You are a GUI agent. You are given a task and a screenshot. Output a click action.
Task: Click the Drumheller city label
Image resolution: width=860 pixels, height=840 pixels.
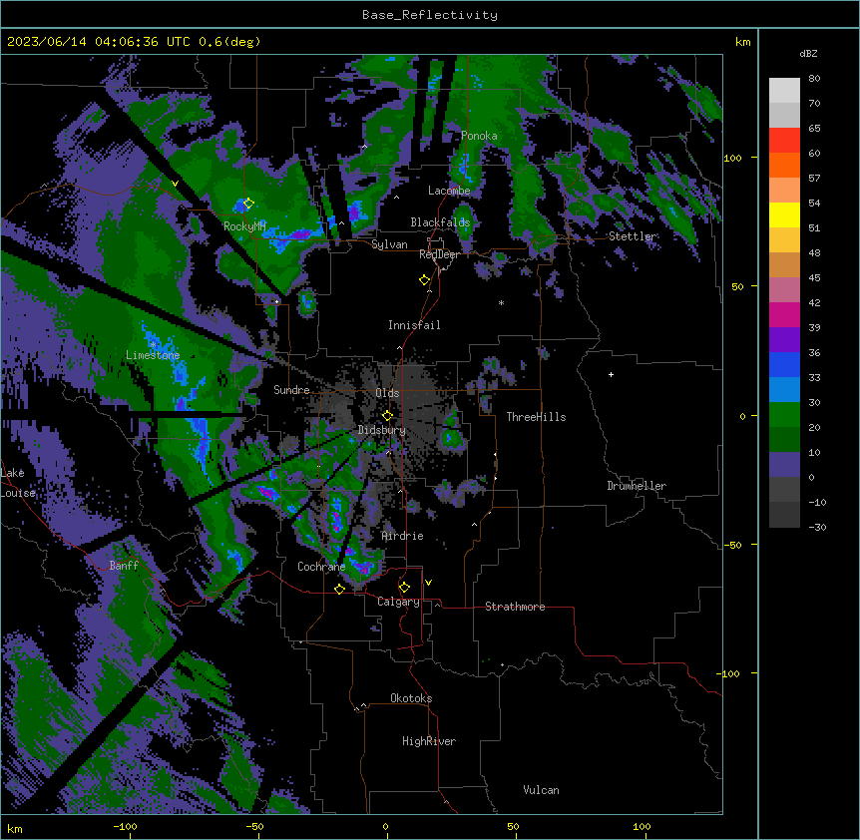click(637, 486)
